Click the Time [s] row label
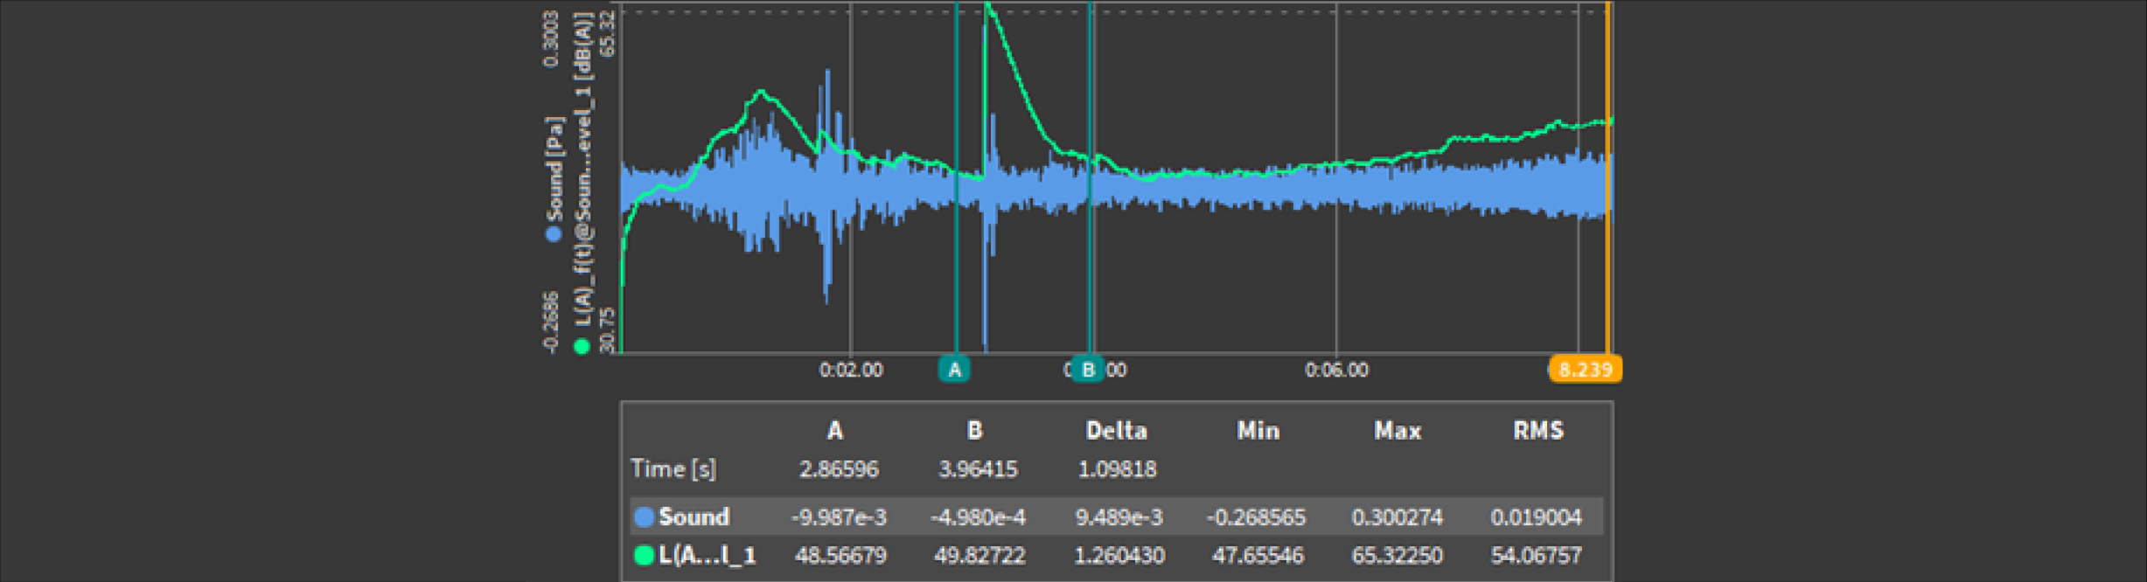This screenshot has width=2147, height=582. click(x=673, y=469)
